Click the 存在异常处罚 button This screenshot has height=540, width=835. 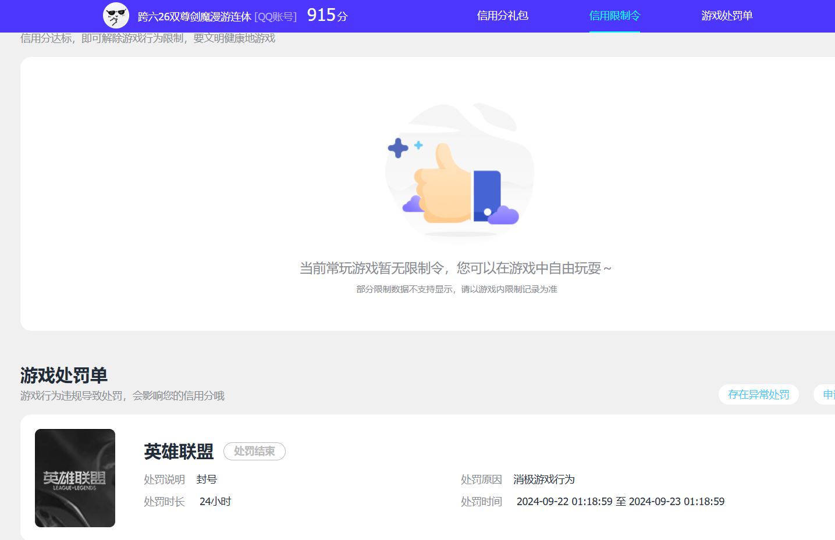point(759,395)
